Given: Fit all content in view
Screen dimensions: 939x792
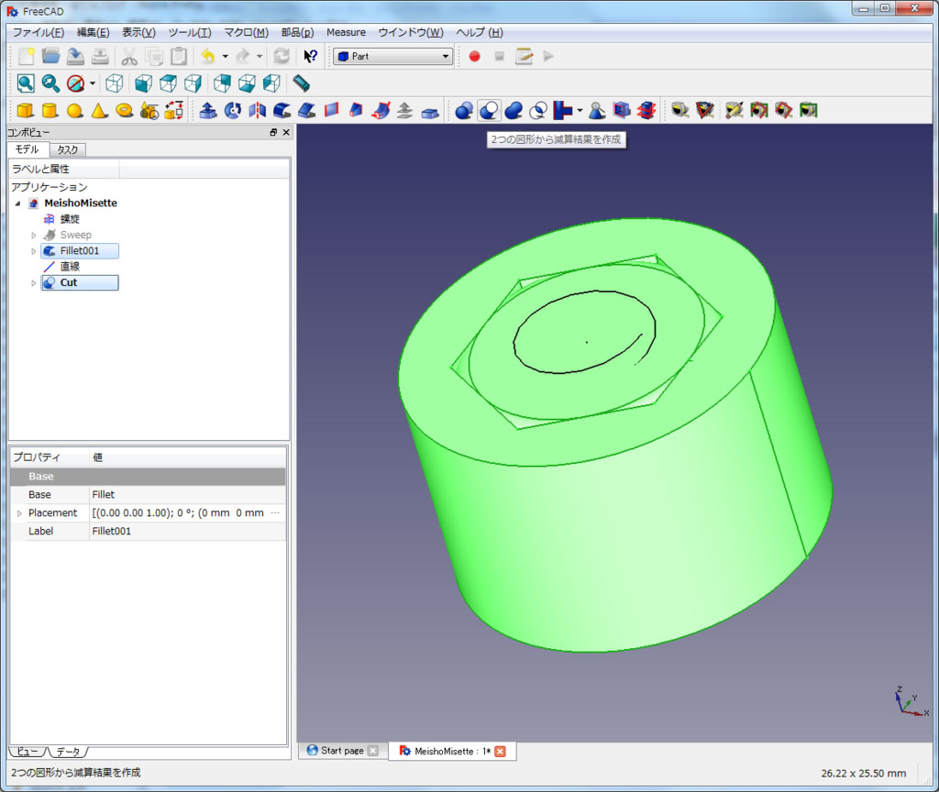Looking at the screenshot, I should (x=26, y=83).
